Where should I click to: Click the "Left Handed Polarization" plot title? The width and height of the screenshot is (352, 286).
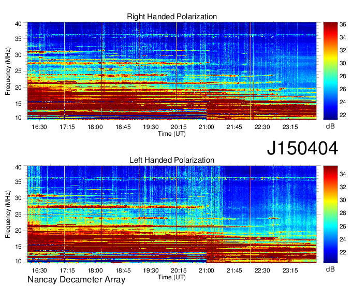click(172, 160)
